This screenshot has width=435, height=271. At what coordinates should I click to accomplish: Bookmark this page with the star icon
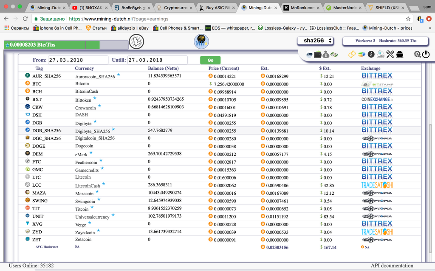point(408,19)
